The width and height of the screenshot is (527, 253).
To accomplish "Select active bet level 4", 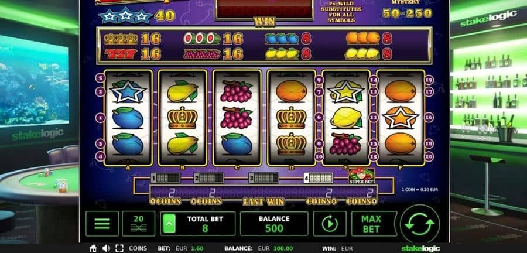I will click(319, 178).
